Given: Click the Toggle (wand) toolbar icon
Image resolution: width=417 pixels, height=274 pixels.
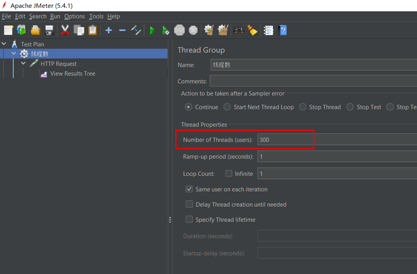Looking at the screenshot, I should (136, 30).
